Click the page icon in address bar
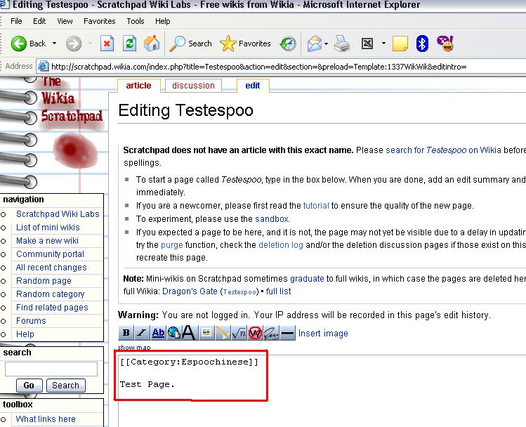 [43, 67]
